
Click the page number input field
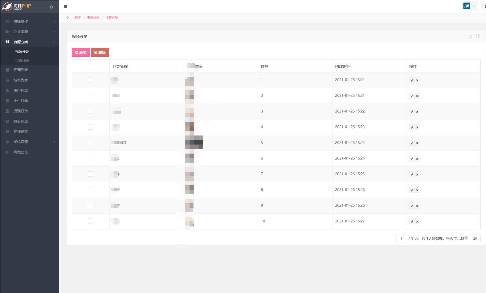pos(401,239)
